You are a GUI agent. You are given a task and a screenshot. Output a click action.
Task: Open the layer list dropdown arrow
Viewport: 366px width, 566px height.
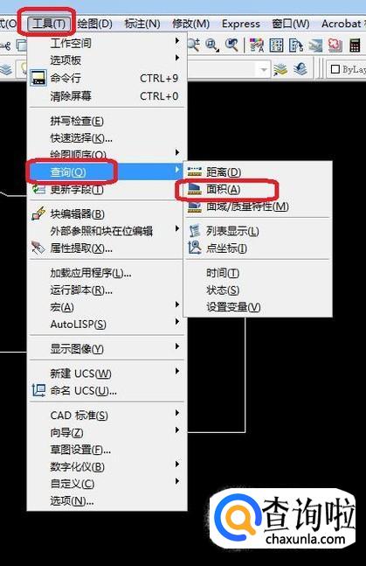264,69
